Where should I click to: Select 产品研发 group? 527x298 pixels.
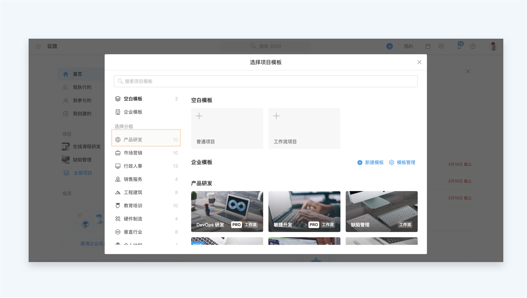pos(146,139)
